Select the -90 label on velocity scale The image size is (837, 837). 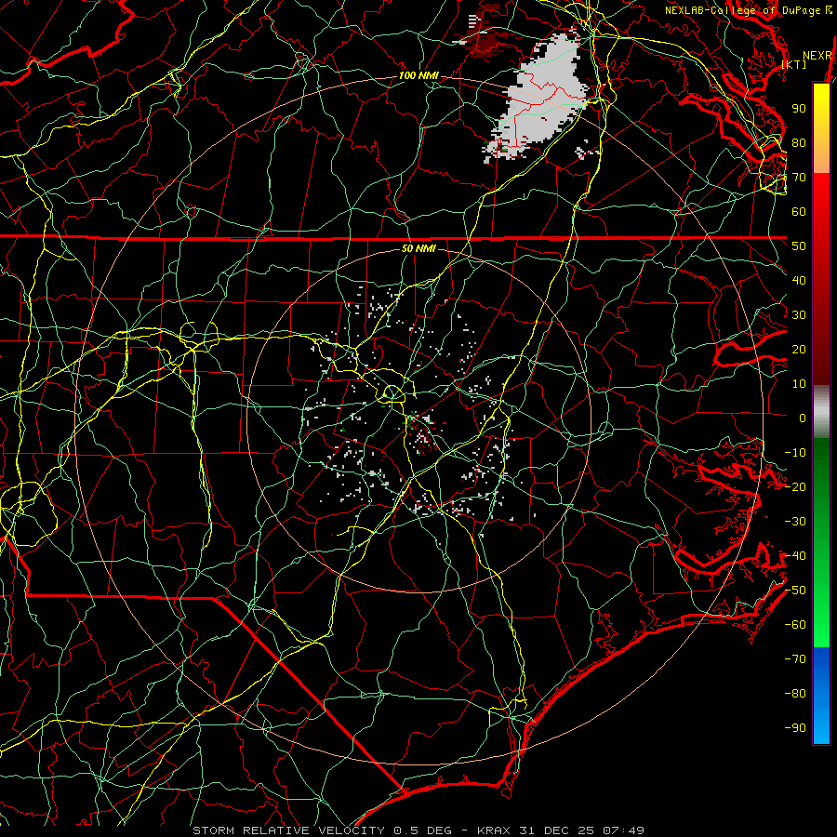(795, 728)
